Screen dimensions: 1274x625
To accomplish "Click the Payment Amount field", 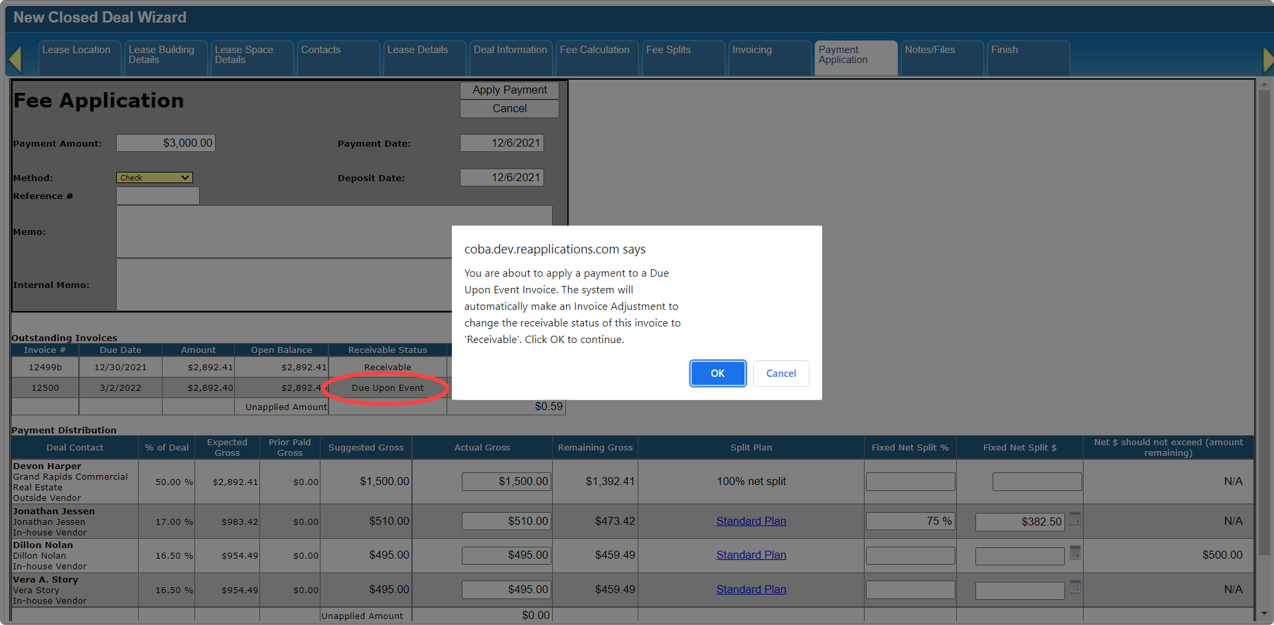I will click(x=166, y=143).
